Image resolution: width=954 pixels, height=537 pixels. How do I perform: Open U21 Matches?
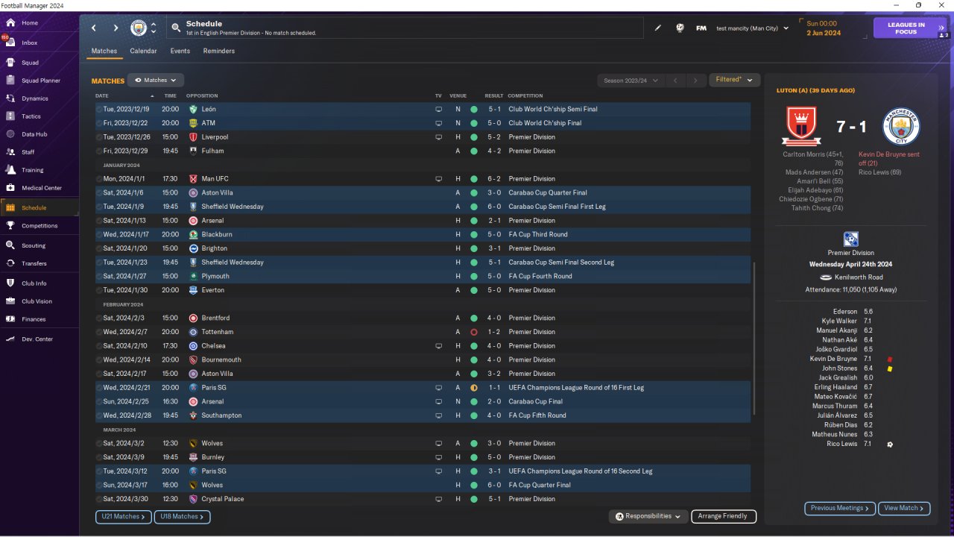click(x=124, y=516)
